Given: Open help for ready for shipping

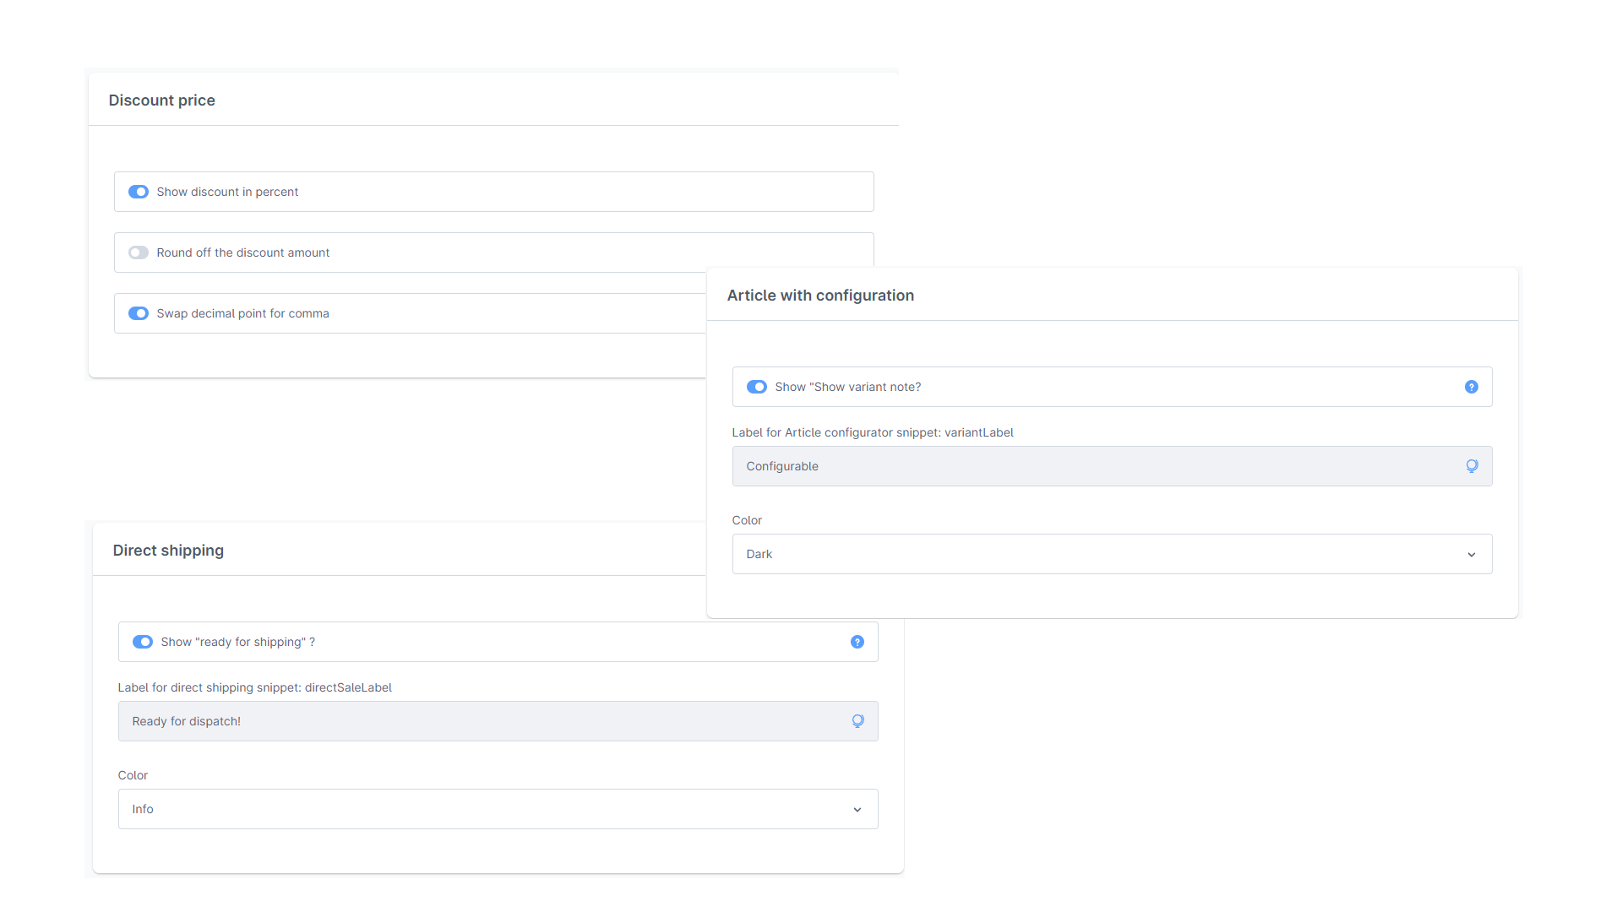Looking at the screenshot, I should coord(857,642).
